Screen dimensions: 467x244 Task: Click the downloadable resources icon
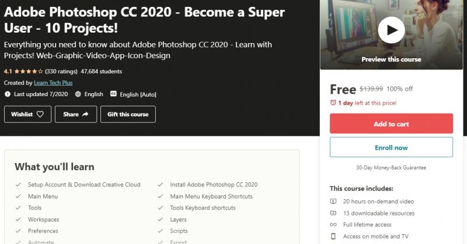coord(333,213)
